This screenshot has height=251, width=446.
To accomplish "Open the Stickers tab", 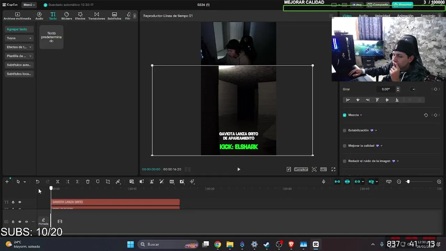I will [x=67, y=16].
